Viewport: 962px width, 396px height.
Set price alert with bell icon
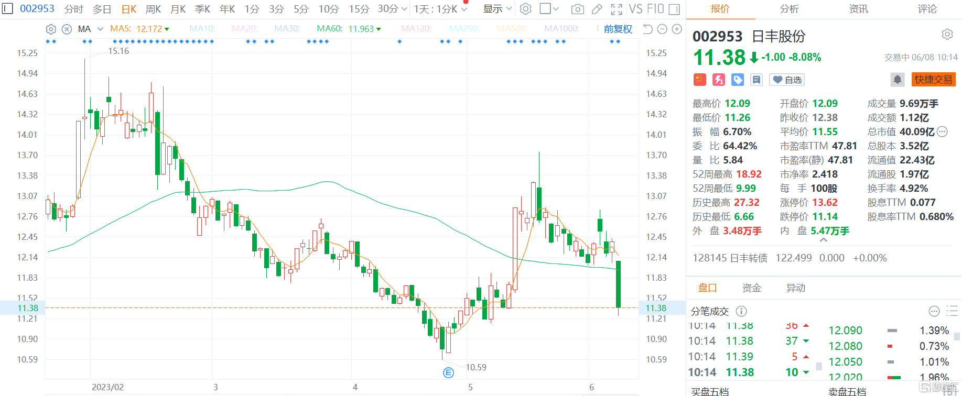(x=897, y=80)
